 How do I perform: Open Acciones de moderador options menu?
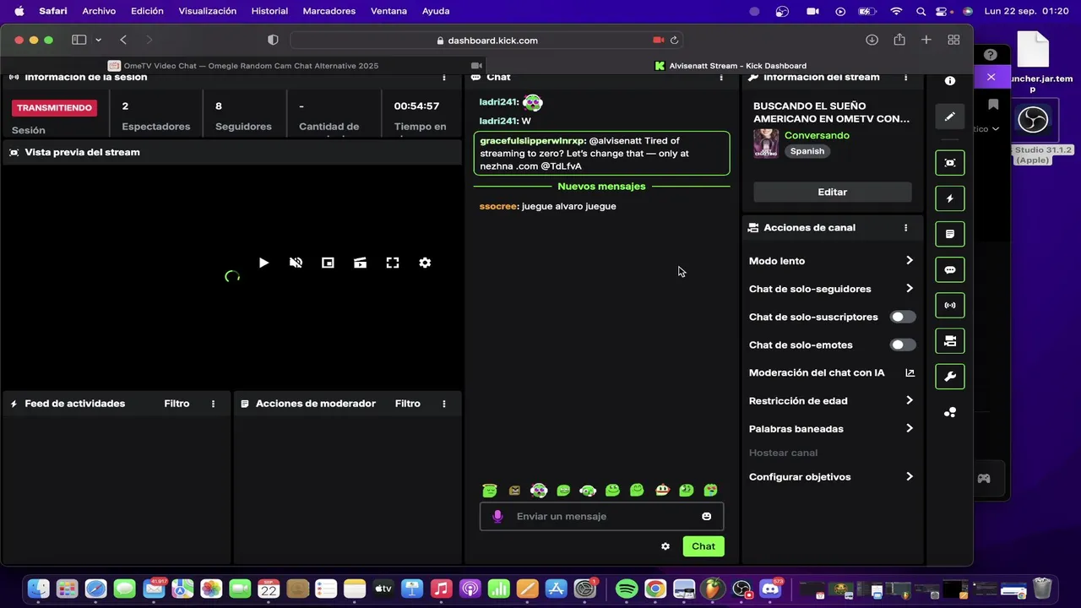[444, 404]
